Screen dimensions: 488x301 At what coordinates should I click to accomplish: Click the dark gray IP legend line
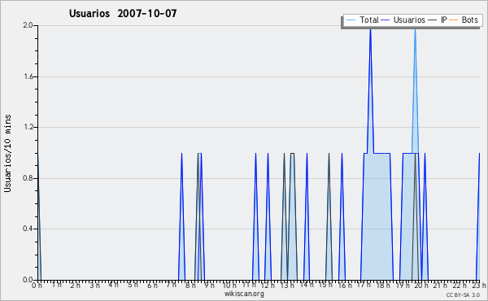tap(433, 20)
